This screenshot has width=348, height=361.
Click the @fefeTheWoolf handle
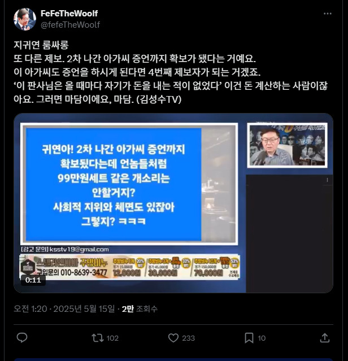coord(70,25)
